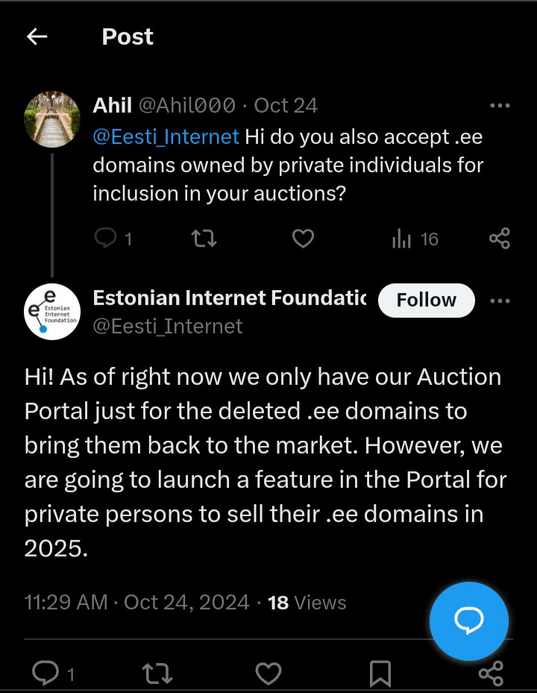This screenshot has width=537, height=693.
Task: Open more options for Estonian Internet Foundation post
Action: coord(500,301)
